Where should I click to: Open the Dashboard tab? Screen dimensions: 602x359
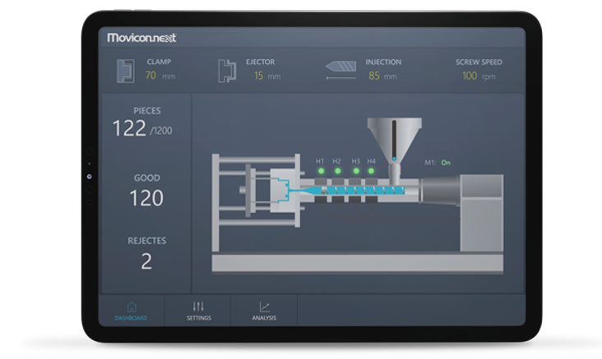[131, 311]
